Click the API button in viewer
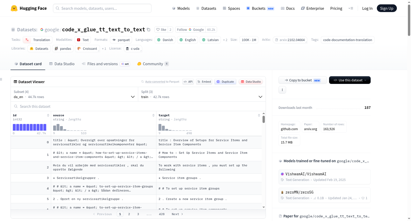Image resolution: width=411 pixels, height=221 pixels. click(x=188, y=82)
